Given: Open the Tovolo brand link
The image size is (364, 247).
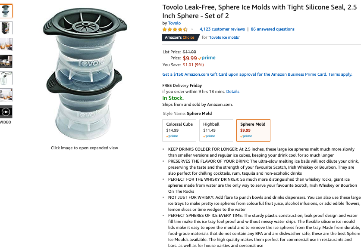Looking at the screenshot, I should click(174, 23).
